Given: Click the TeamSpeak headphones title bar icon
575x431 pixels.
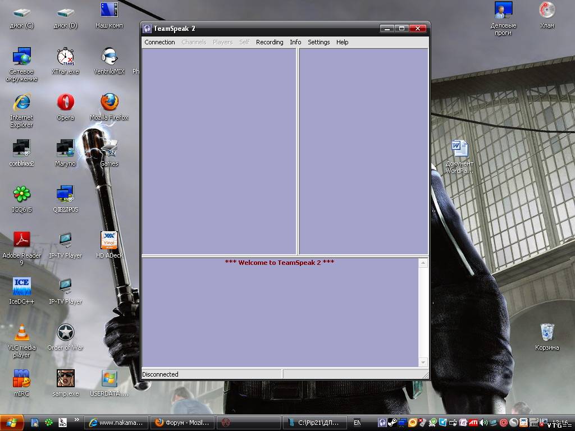Looking at the screenshot, I should pos(147,29).
